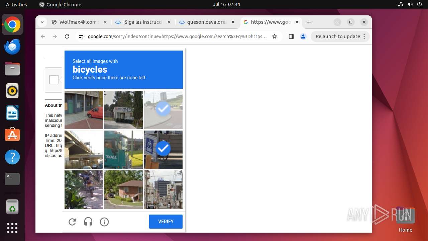Image resolution: width=428 pixels, height=241 pixels.
Task: Select the city street buildings tile
Action: click(x=163, y=189)
